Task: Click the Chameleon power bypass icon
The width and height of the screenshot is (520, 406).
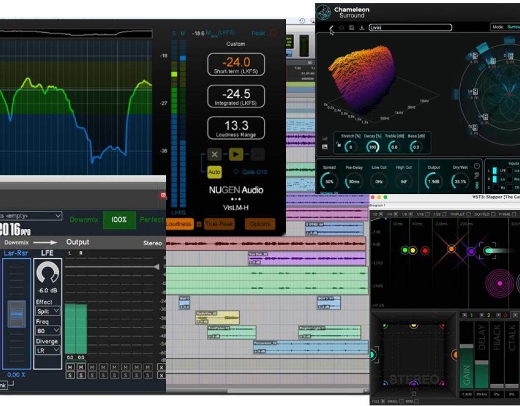Action: (477, 166)
